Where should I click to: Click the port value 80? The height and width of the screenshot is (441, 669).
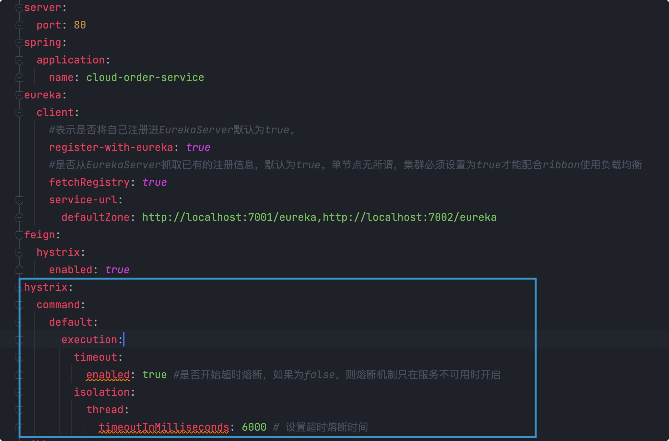(x=80, y=25)
